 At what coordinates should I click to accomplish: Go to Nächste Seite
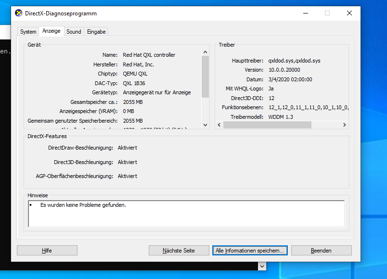[x=179, y=251]
